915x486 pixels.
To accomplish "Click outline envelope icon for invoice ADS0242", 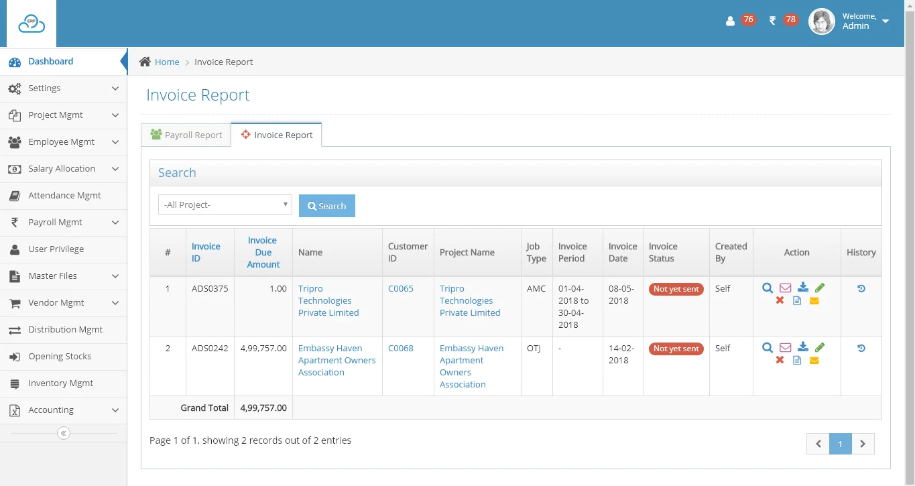I will (x=786, y=348).
